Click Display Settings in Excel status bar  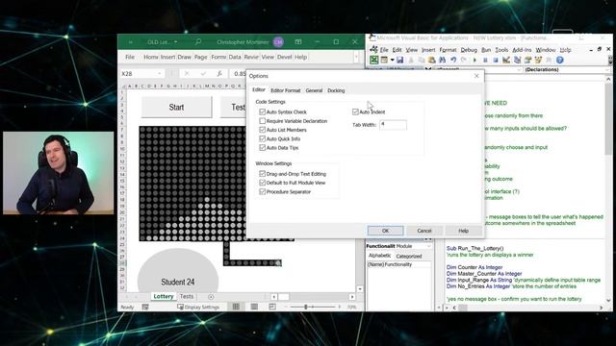point(198,307)
